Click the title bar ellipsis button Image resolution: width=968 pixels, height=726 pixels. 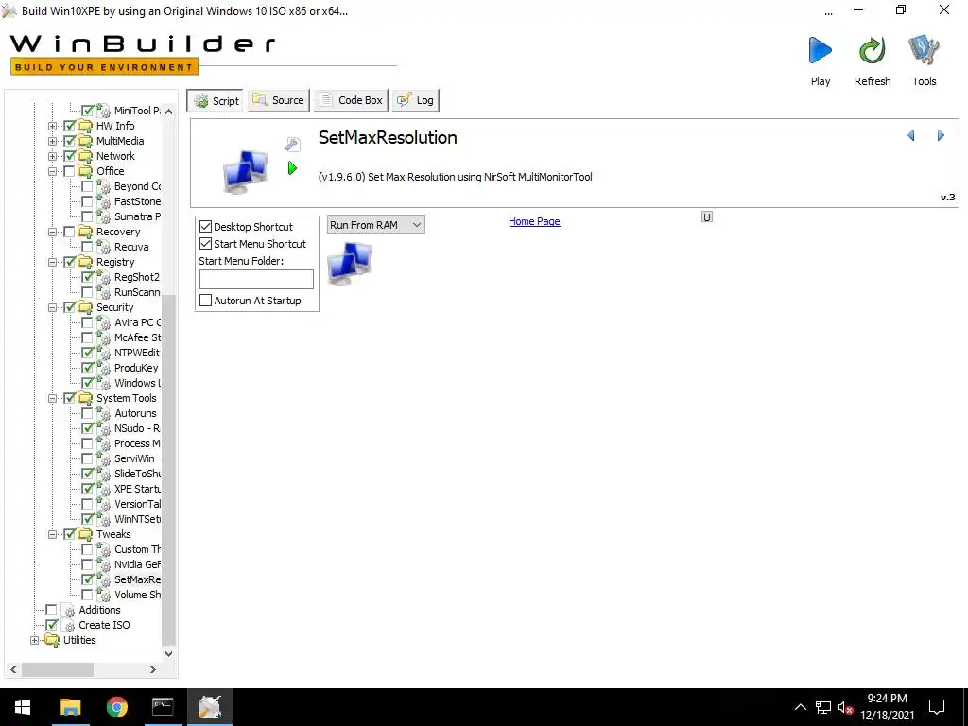click(828, 12)
